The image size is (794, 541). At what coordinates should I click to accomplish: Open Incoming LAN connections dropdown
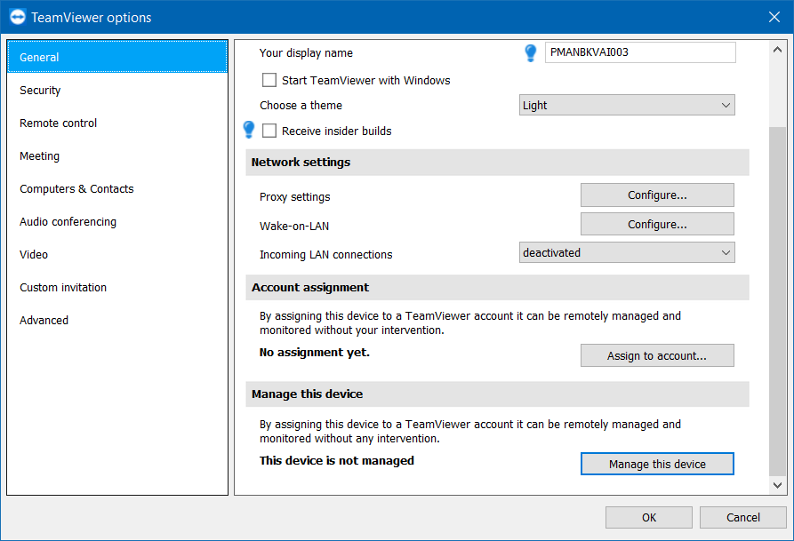coord(627,252)
